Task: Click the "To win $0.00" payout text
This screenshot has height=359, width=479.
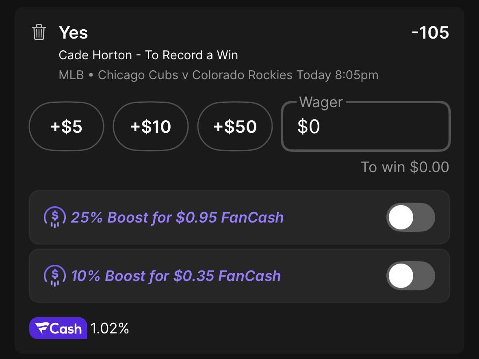Action: coord(405,167)
